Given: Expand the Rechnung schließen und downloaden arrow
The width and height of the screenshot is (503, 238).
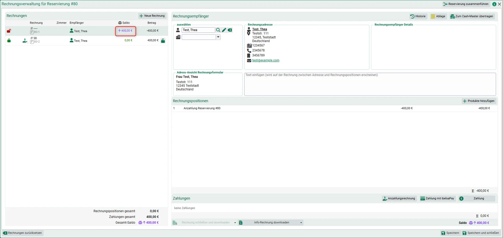Looking at the screenshot, I should tap(235, 223).
